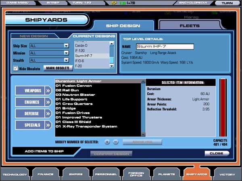The image size is (242, 181).
Task: Toggle the Hide Obsolete checkbox
Action: click(16, 68)
